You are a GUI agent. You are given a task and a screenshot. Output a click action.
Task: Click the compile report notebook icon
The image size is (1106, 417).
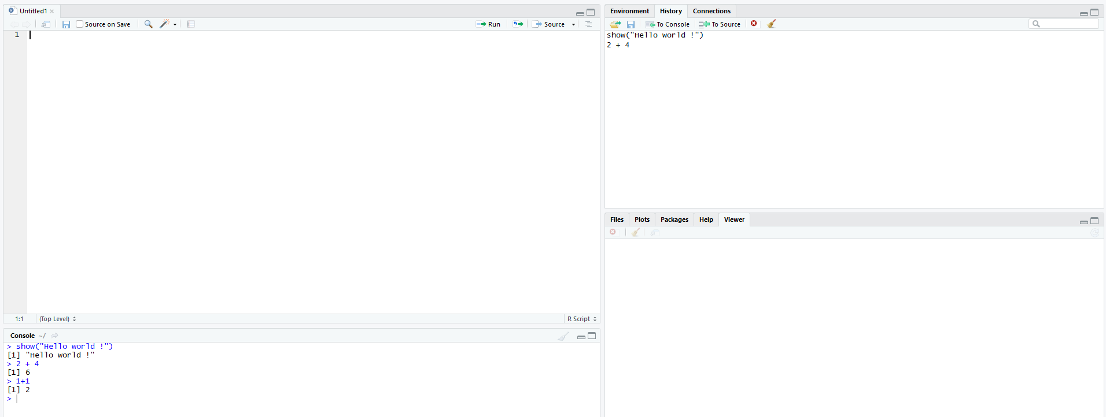pyautogui.click(x=191, y=24)
